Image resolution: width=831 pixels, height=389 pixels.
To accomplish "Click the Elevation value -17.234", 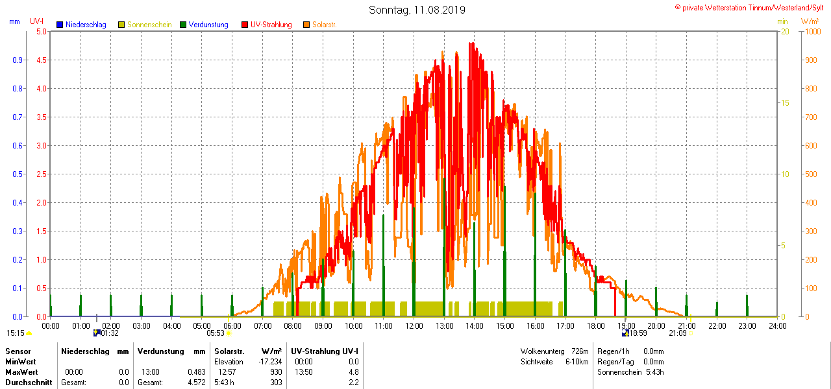I will click(x=269, y=362).
